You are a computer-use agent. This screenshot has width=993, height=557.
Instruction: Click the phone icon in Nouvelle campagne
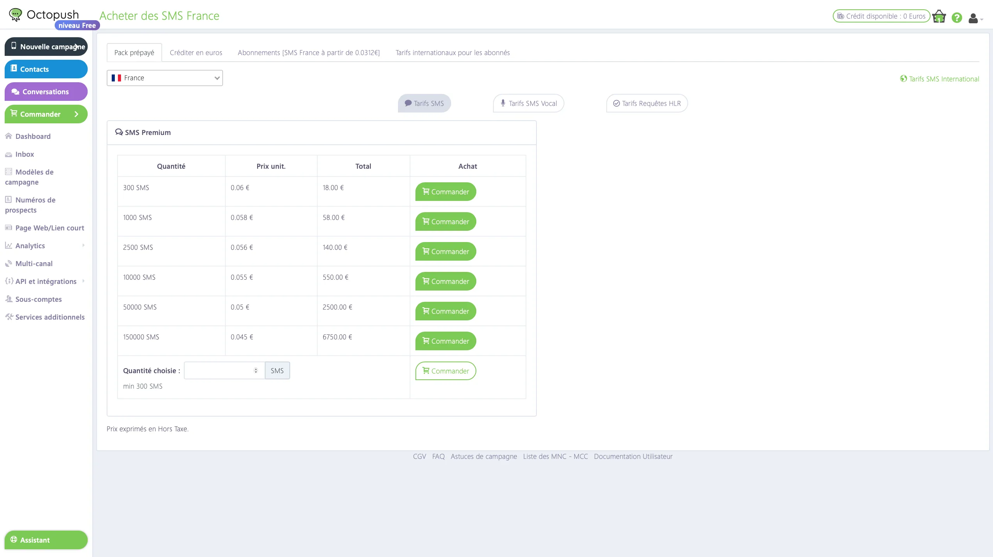[14, 46]
